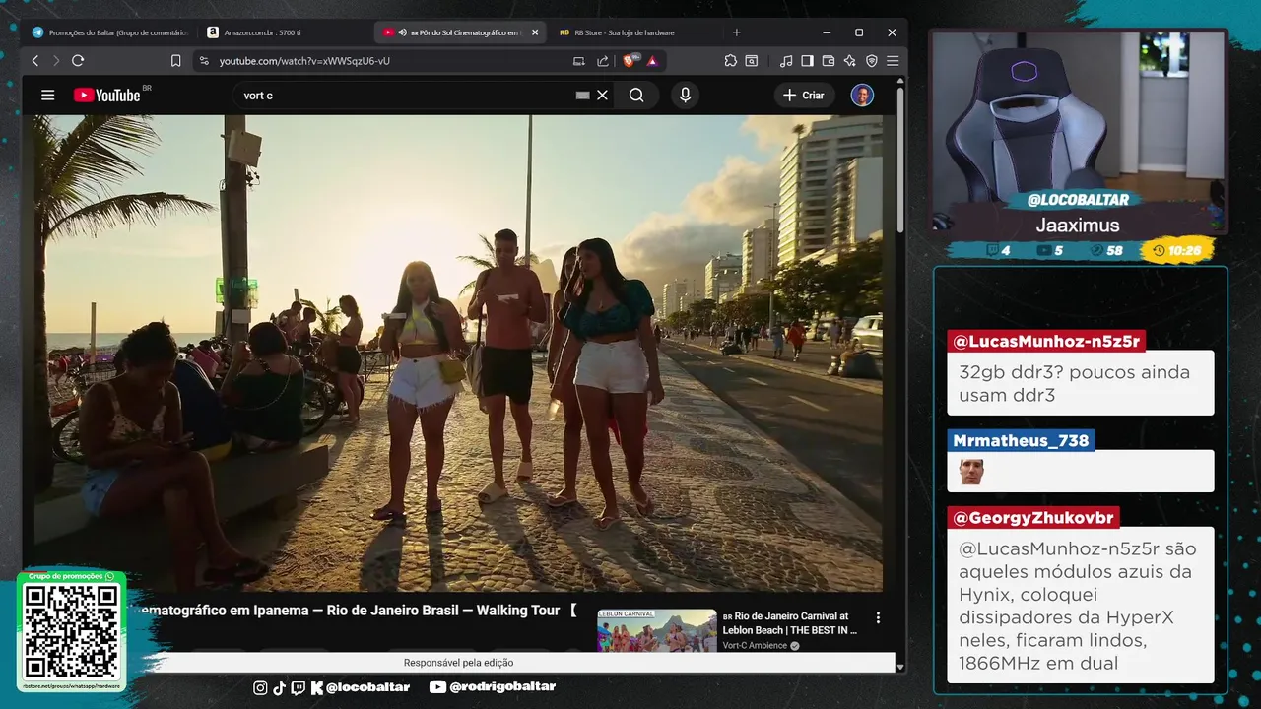The height and width of the screenshot is (709, 1261).
Task: Select the Pôr do Sol Cinematográfico YouTube tab
Action: [461, 32]
